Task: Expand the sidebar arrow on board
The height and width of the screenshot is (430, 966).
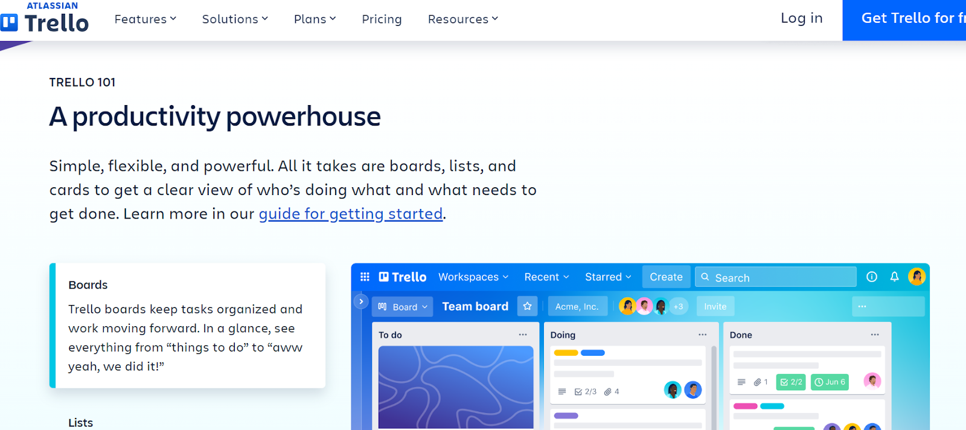Action: coord(361,301)
